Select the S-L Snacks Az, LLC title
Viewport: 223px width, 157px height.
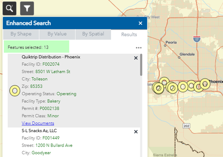click(39, 131)
